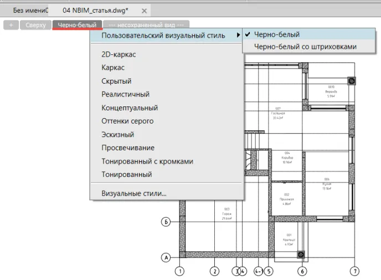381x280 pixels.
Task: Select the checked Черно-белый submenu option
Action: [x=277, y=34]
